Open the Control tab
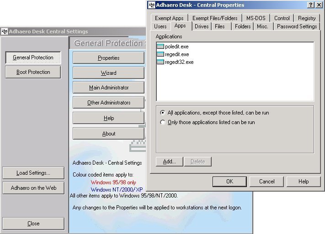 [282, 18]
